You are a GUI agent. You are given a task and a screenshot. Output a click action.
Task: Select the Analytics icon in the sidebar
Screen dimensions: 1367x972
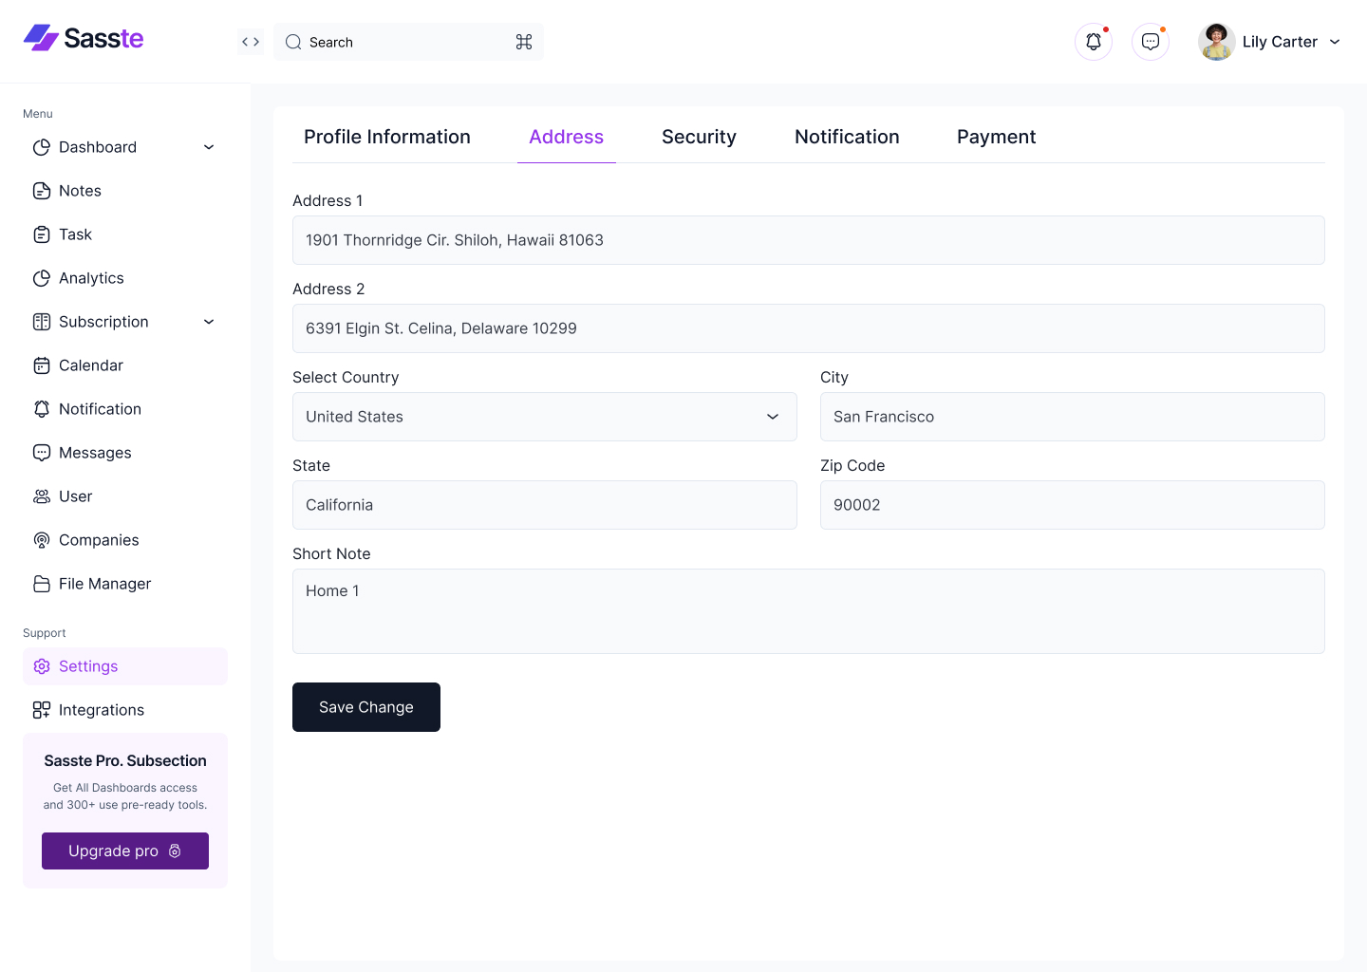[42, 277]
